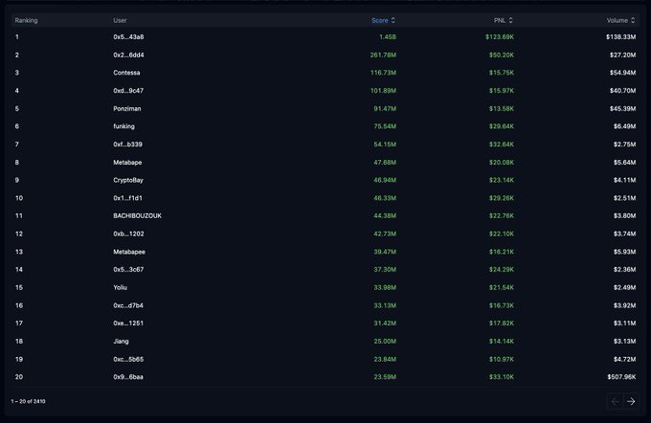Click volume value $138.33M
The width and height of the screenshot is (651, 423).
click(620, 37)
